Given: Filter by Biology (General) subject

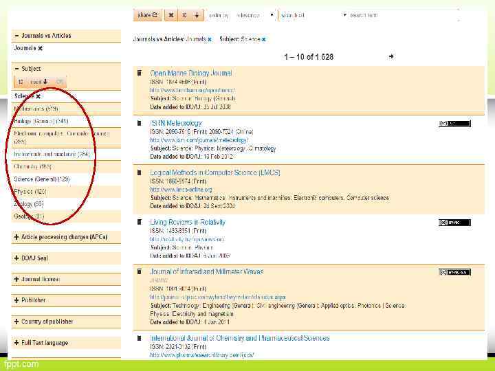Looking at the screenshot, I should pyautogui.click(x=41, y=121).
